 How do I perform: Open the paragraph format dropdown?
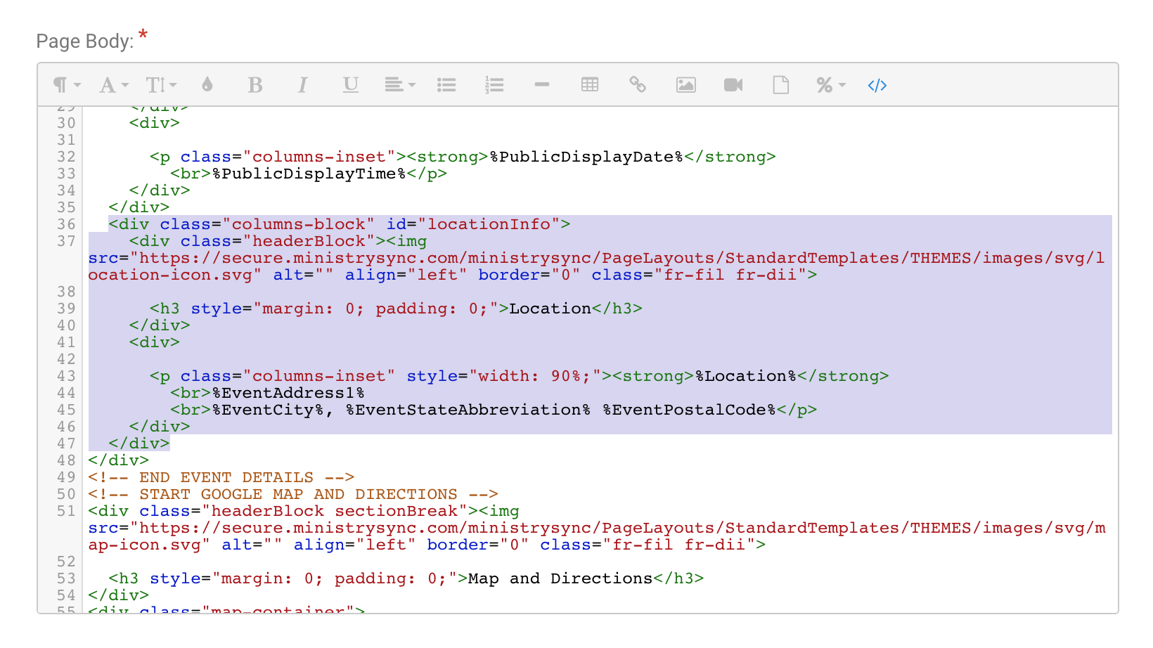(67, 85)
